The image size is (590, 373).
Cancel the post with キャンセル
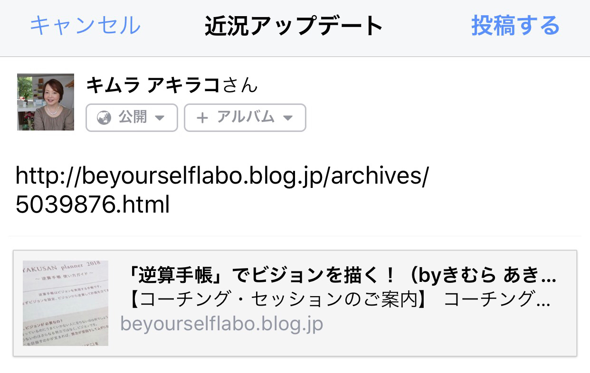pos(85,26)
